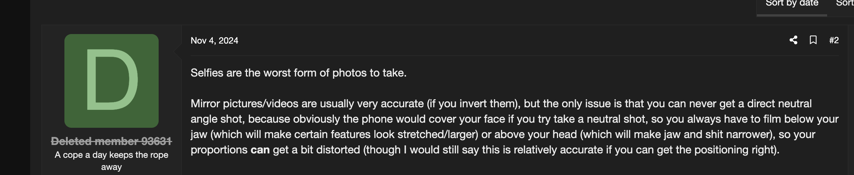Click the share icon on post #2
This screenshot has height=175, width=854.
pos(793,40)
